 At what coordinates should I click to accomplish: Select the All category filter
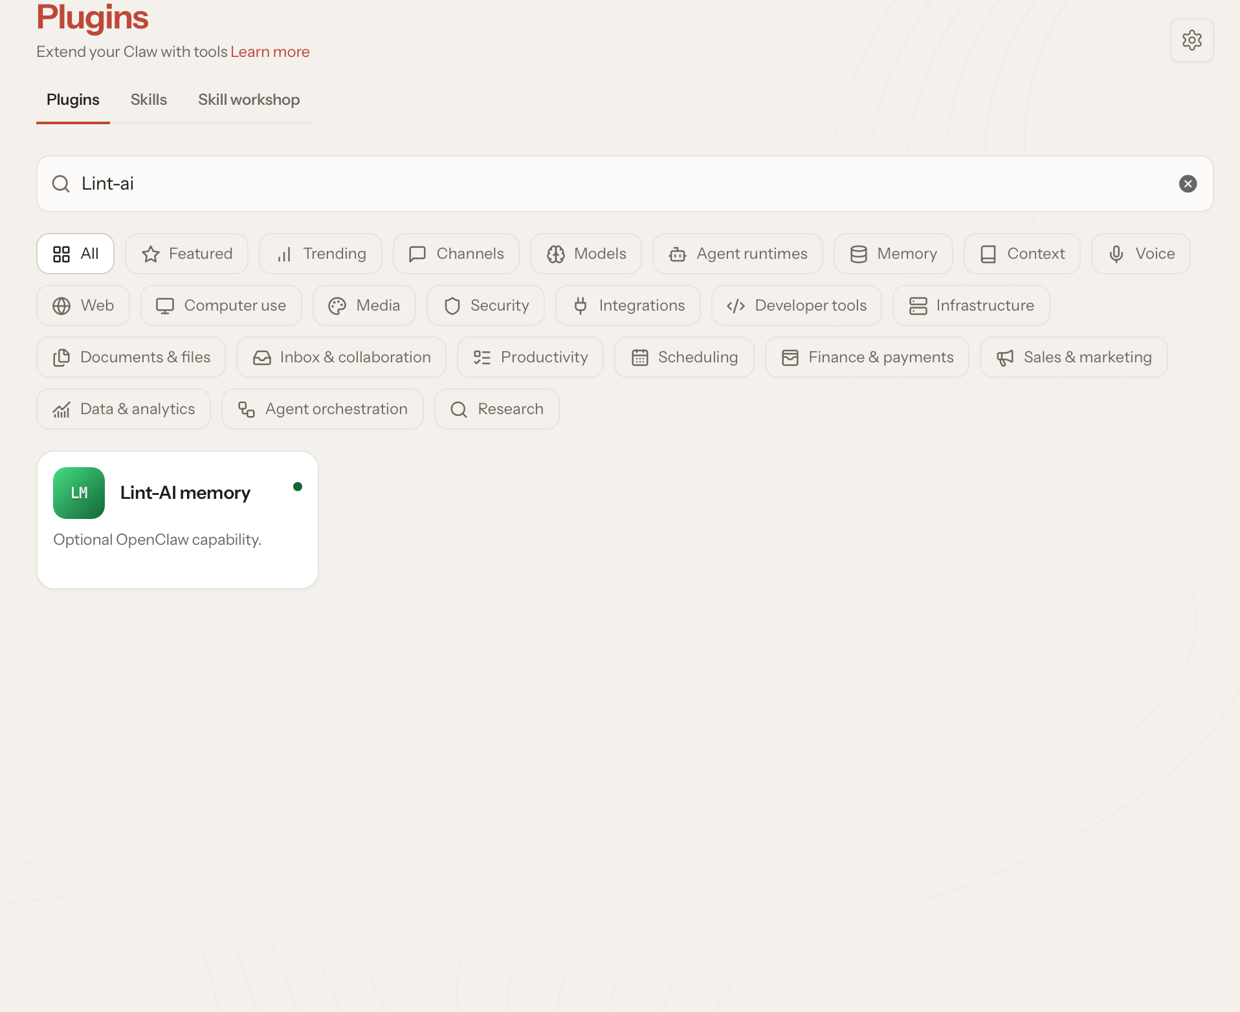(76, 254)
